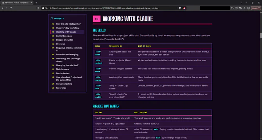
Task: Open the VPN shield icon in toolbar
Action: [x=249, y=8]
